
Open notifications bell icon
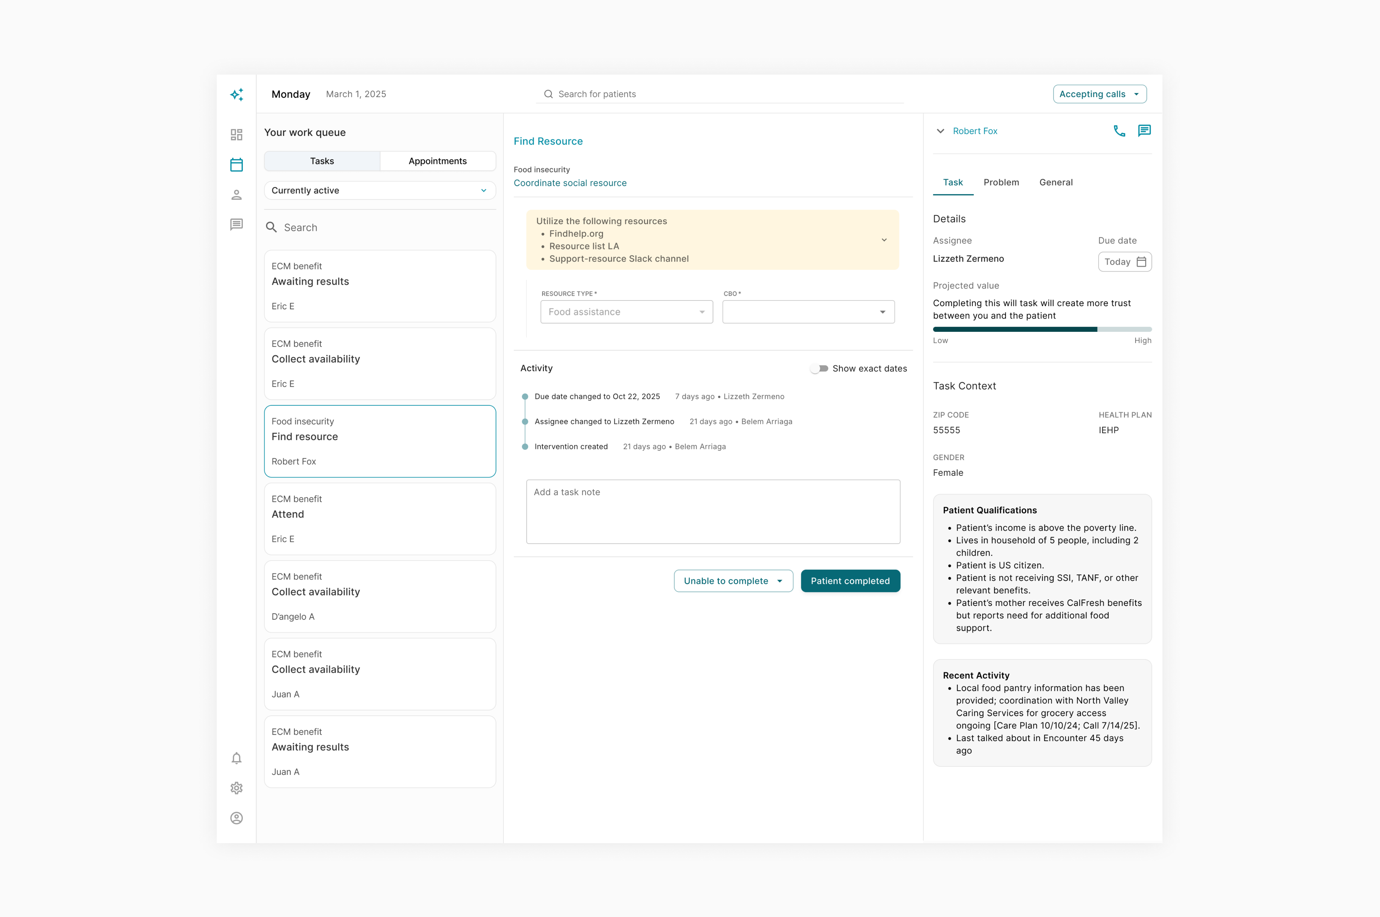coord(236,759)
